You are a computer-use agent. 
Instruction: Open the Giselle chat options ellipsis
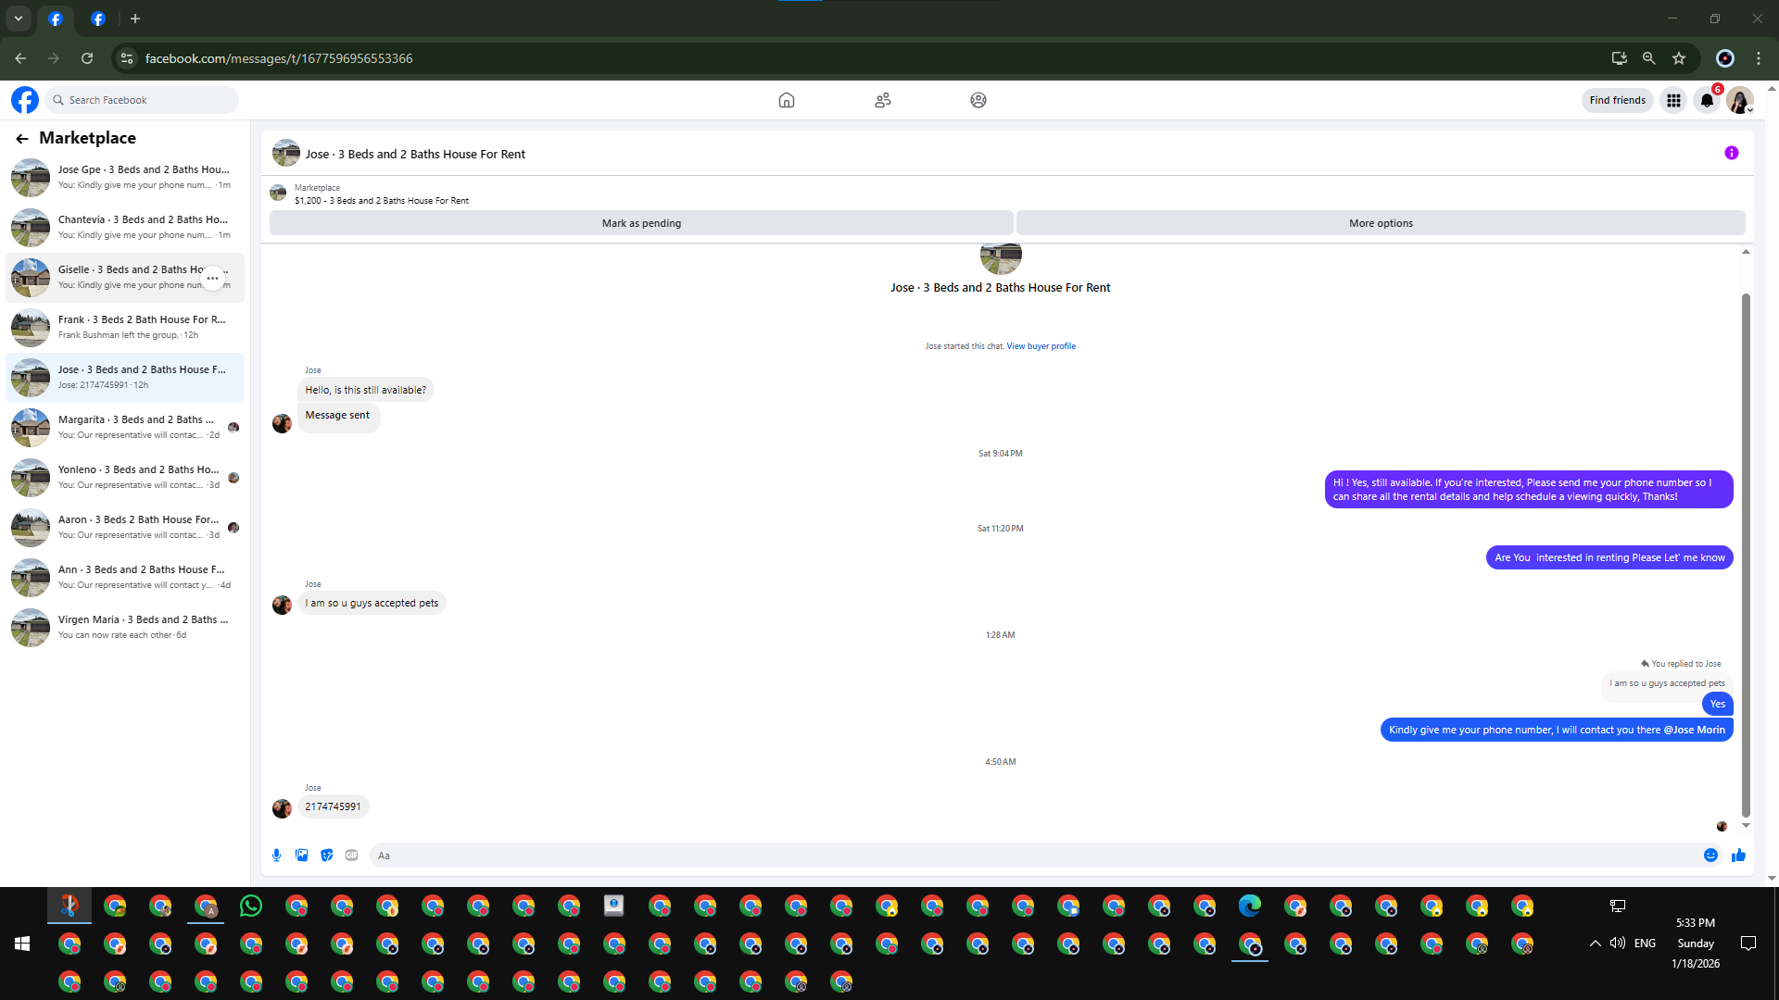pyautogui.click(x=212, y=278)
